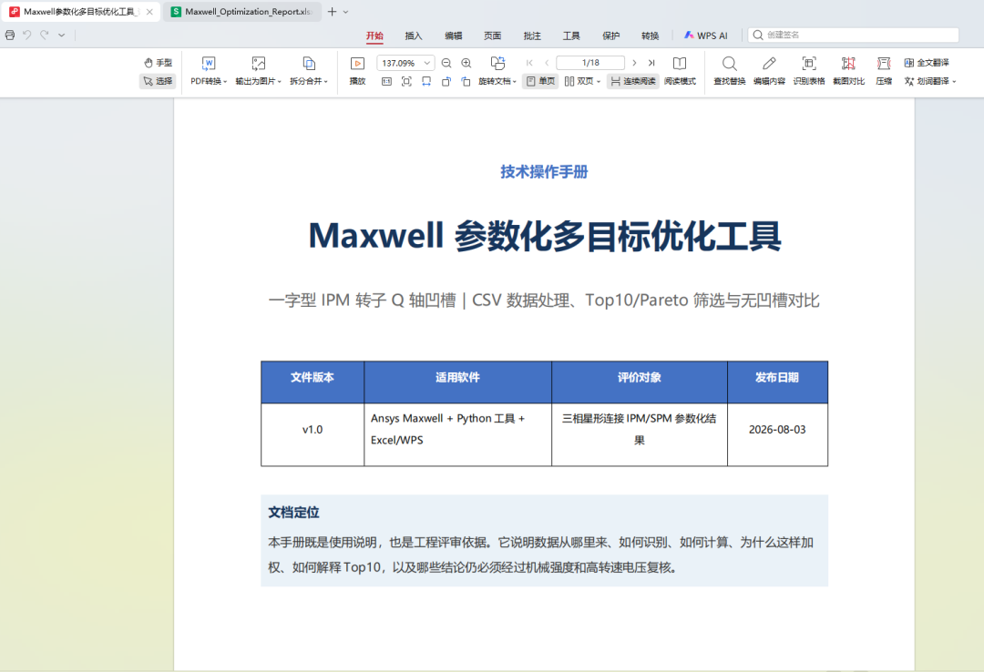Viewport: 984px width, 672px height.
Task: Jump to the last page
Action: tap(651, 63)
